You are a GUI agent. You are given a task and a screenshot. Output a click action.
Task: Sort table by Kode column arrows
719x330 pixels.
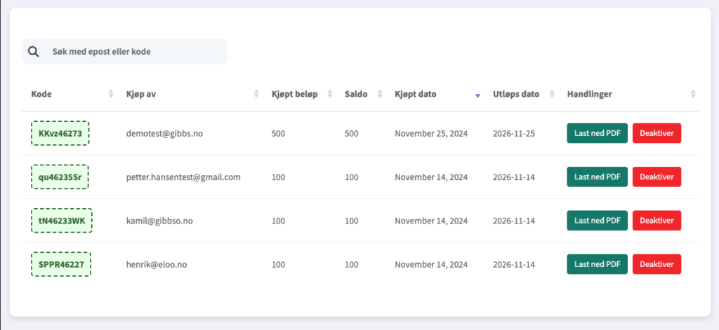[x=111, y=95]
